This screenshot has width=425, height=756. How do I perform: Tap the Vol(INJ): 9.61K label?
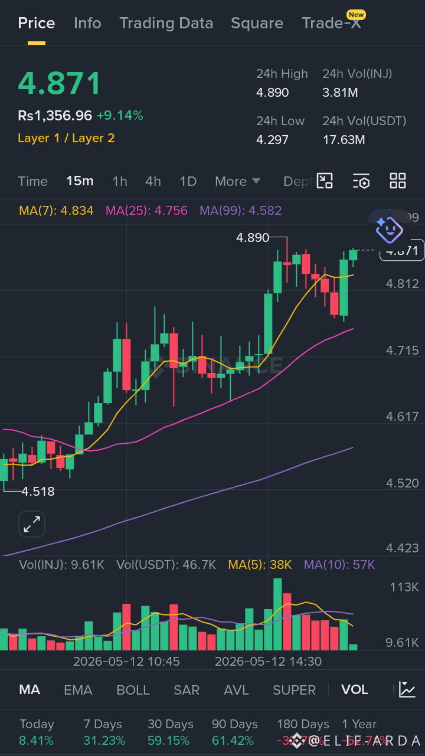point(61,565)
